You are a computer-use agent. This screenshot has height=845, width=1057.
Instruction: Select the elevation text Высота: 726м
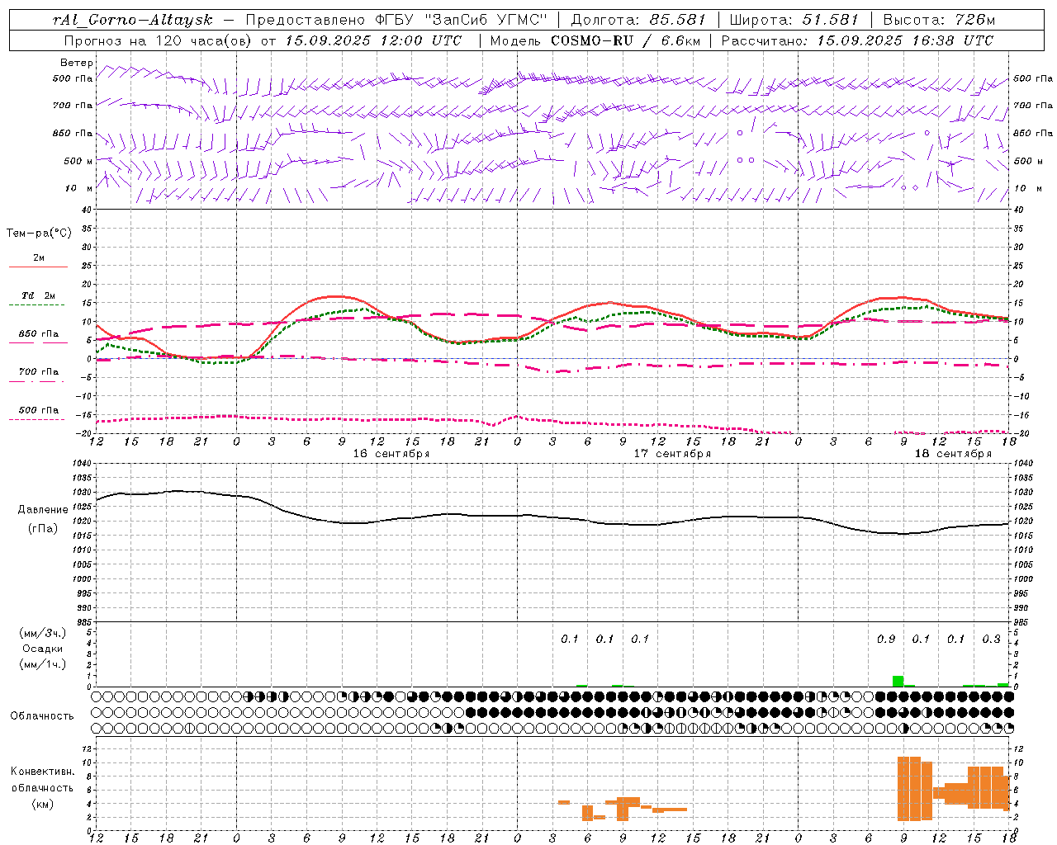939,20
